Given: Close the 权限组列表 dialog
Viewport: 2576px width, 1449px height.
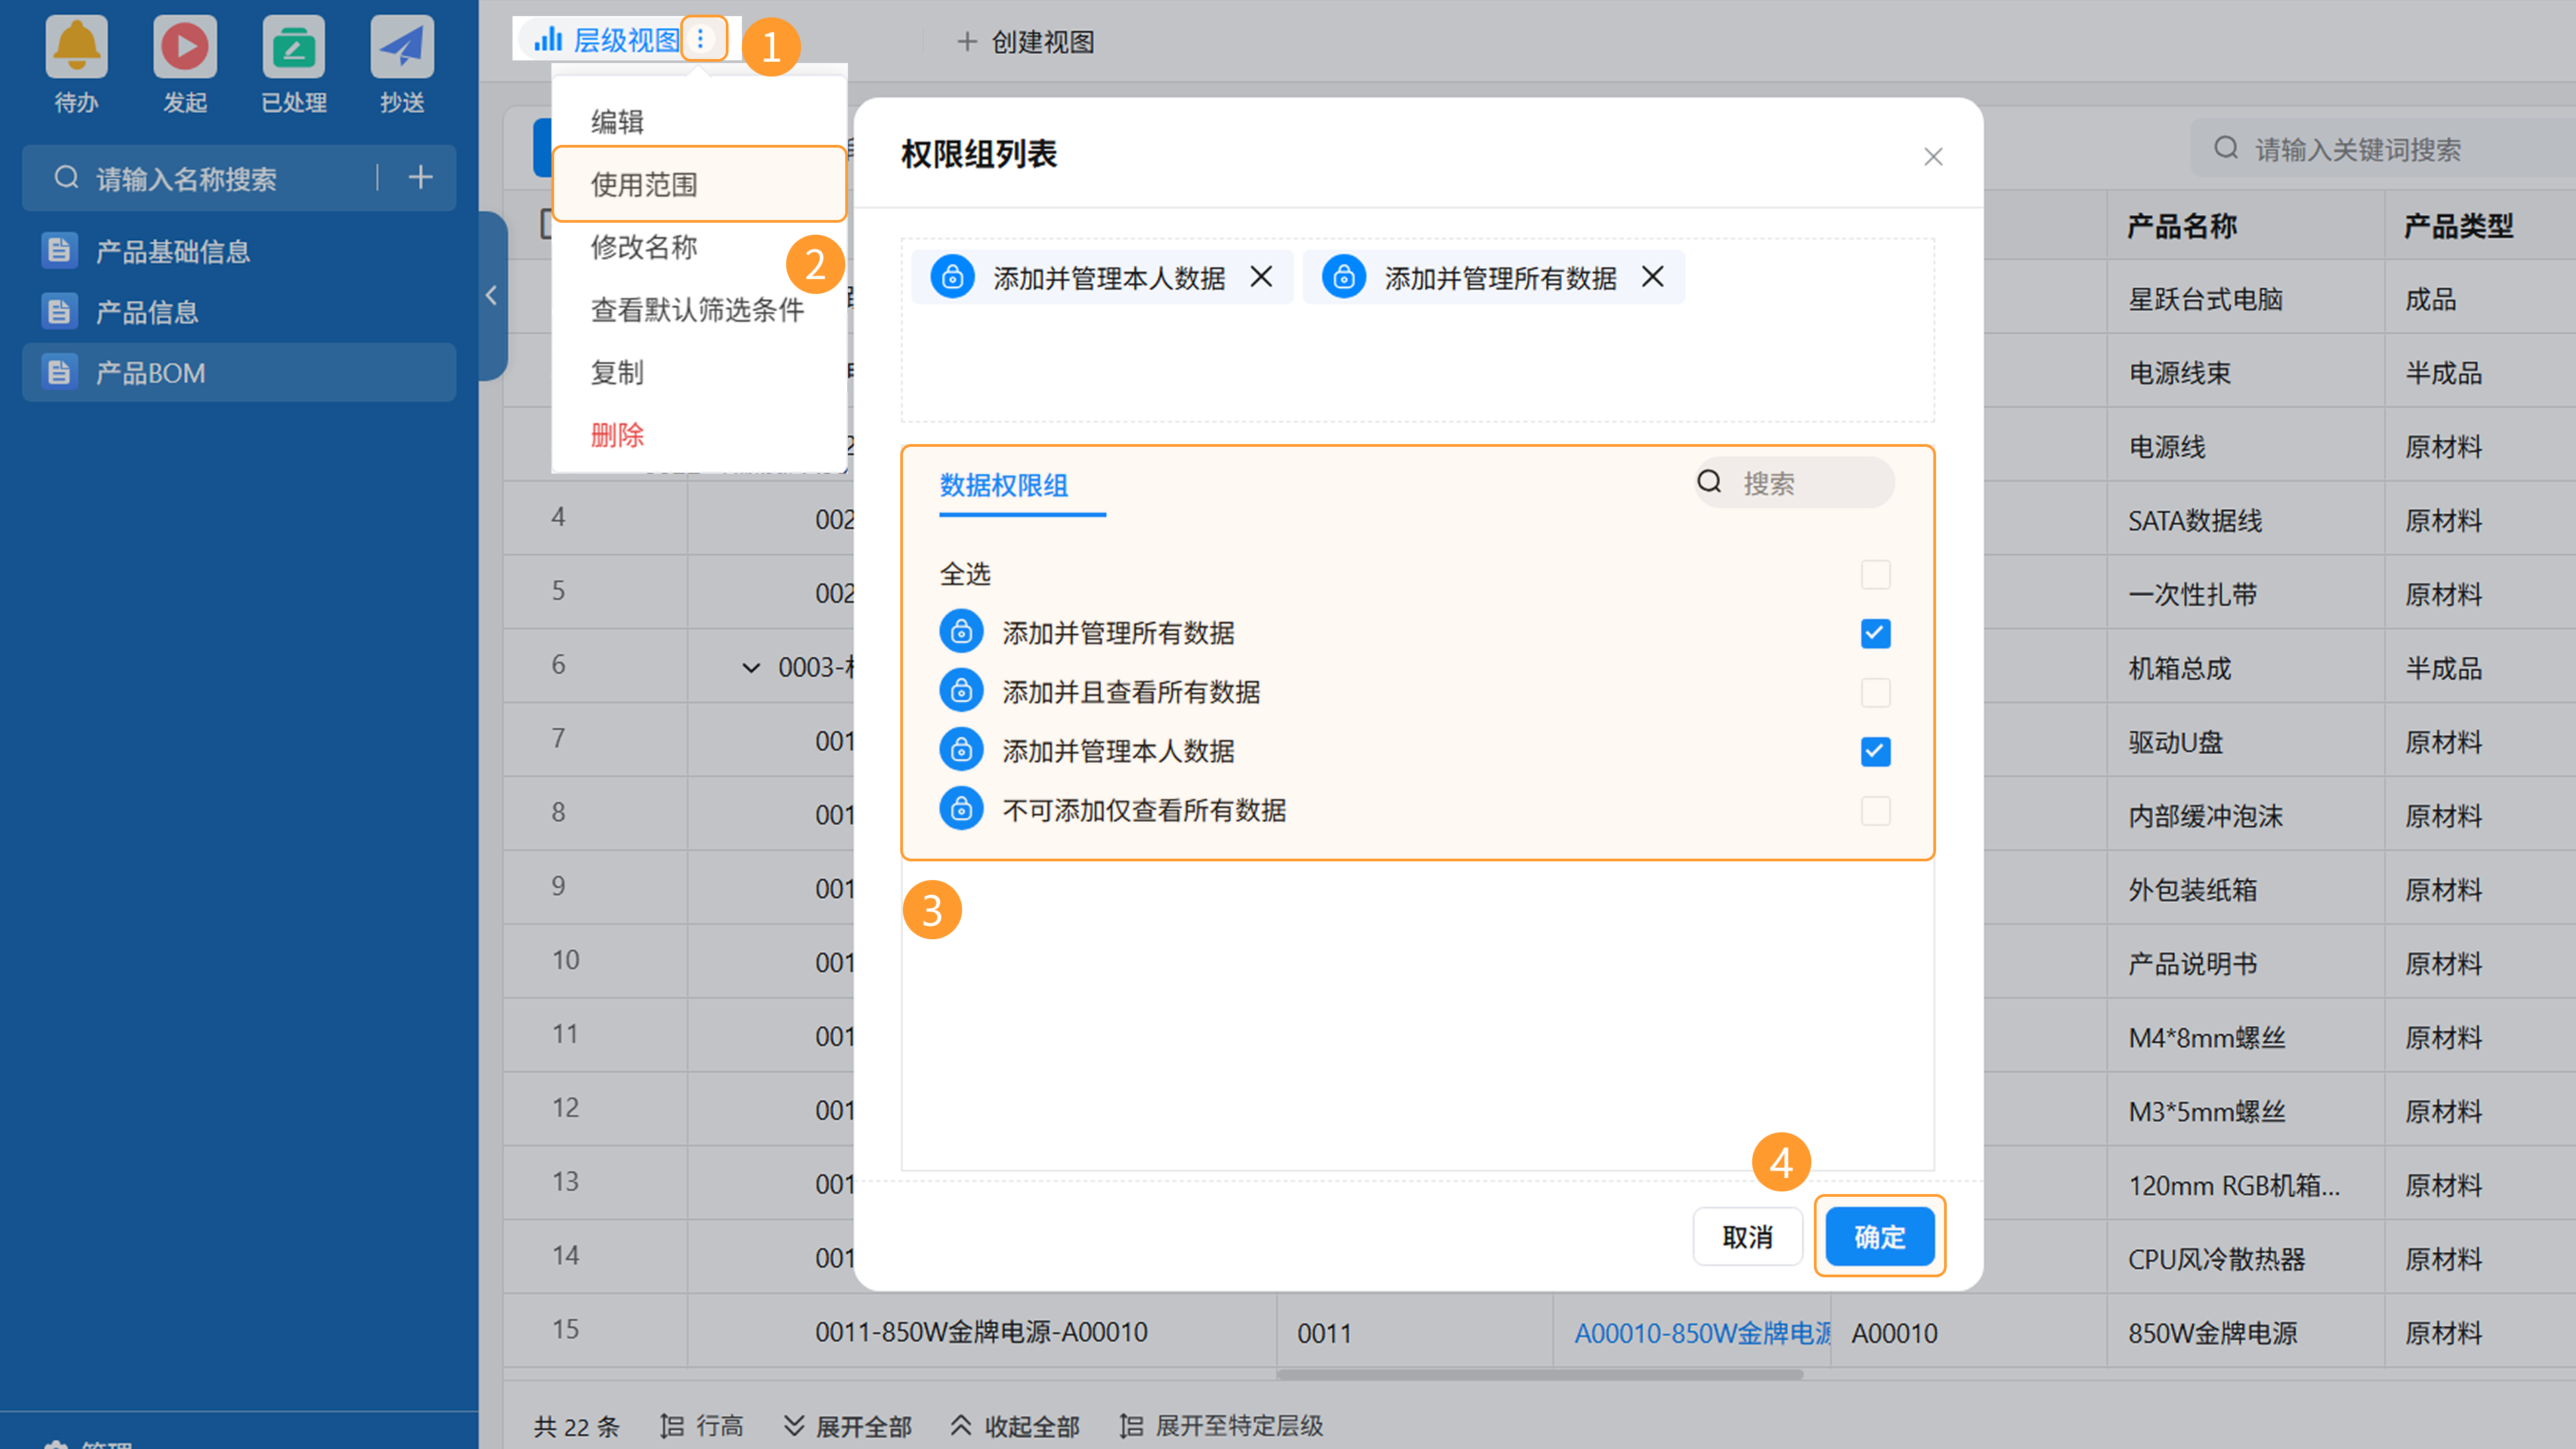Looking at the screenshot, I should pos(1933,157).
